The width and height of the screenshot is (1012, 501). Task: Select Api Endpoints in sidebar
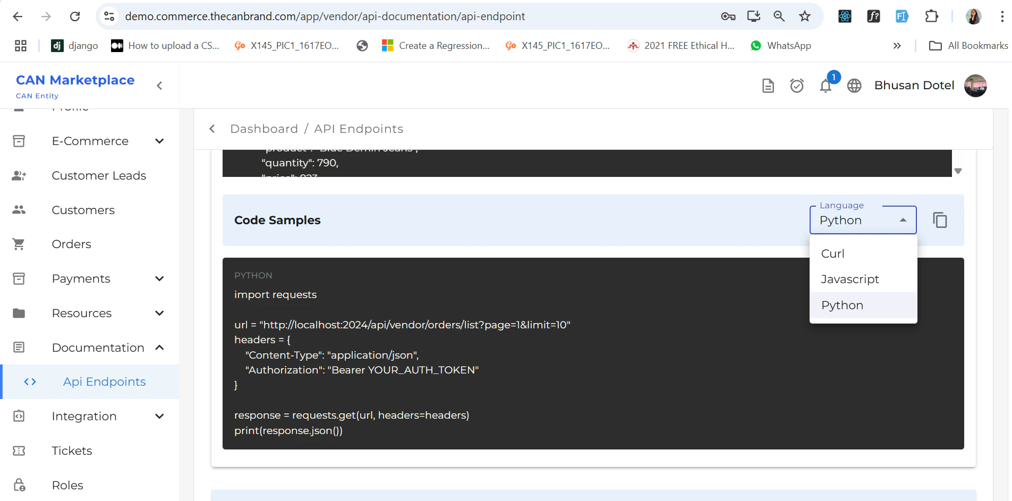90,382
